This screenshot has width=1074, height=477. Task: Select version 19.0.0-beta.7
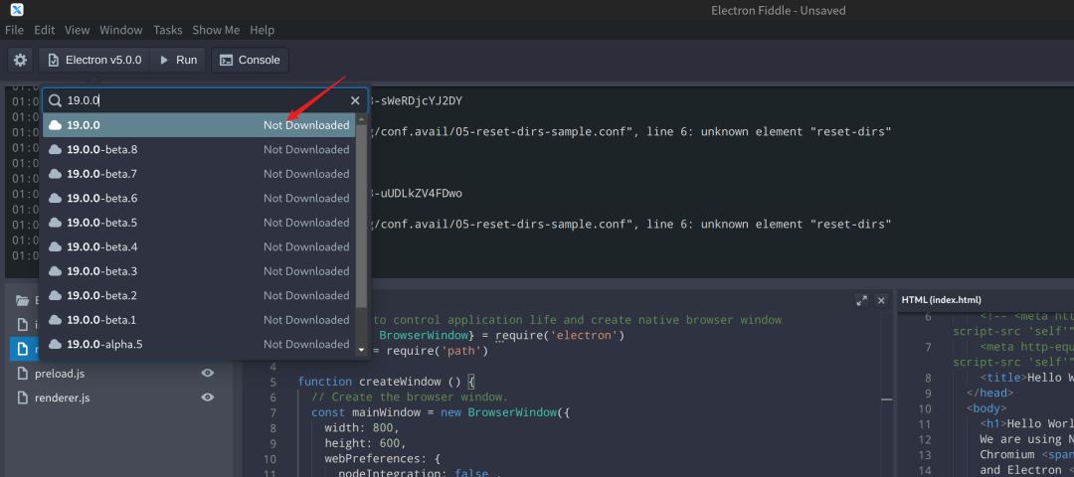click(199, 174)
